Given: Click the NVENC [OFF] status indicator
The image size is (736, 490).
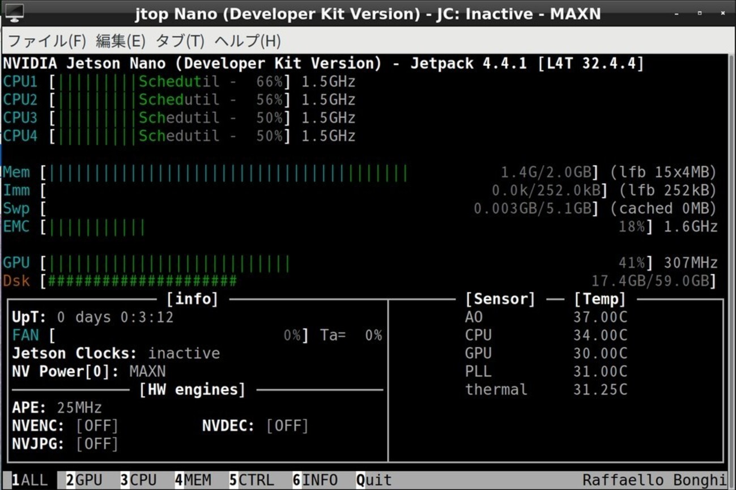Looking at the screenshot, I should pos(97,426).
